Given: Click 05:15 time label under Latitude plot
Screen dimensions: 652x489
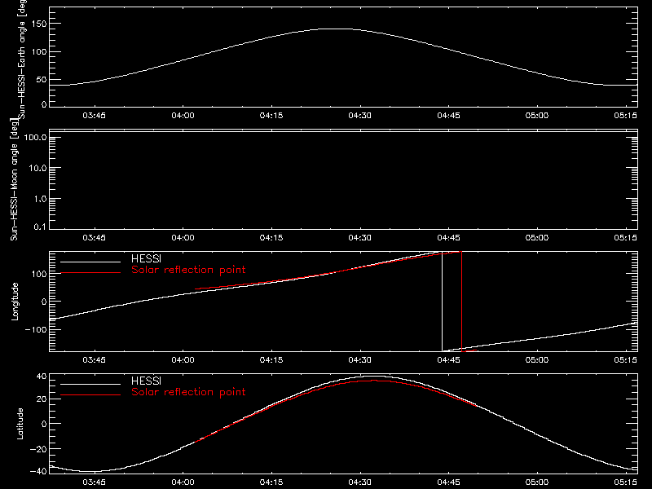Looking at the screenshot, I should 625,482.
